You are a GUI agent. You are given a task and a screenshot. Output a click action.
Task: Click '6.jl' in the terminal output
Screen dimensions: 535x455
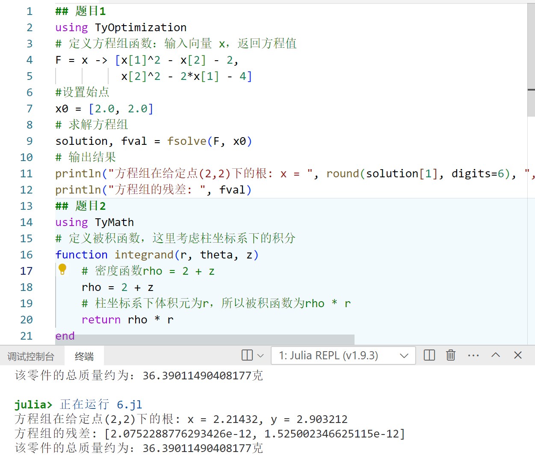[x=130, y=405]
